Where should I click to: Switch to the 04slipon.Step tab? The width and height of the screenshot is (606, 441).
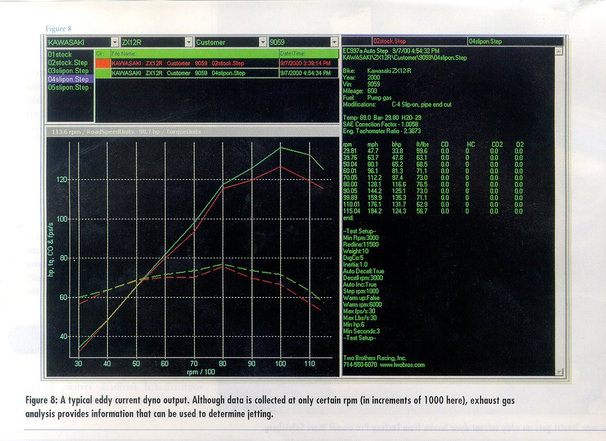(x=515, y=41)
